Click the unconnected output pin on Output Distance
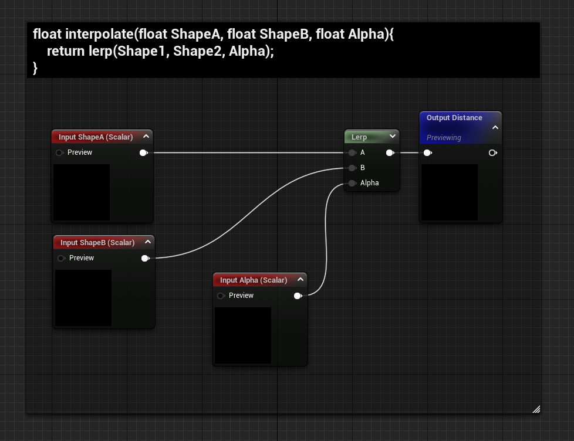The height and width of the screenshot is (441, 574). click(492, 152)
